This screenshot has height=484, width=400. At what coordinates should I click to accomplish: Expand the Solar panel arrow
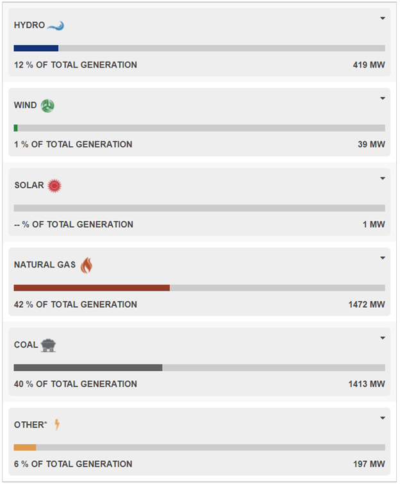(x=383, y=178)
